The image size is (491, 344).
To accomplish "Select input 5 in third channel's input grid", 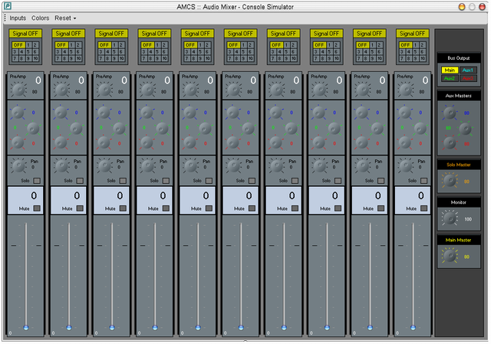I will coord(114,52).
